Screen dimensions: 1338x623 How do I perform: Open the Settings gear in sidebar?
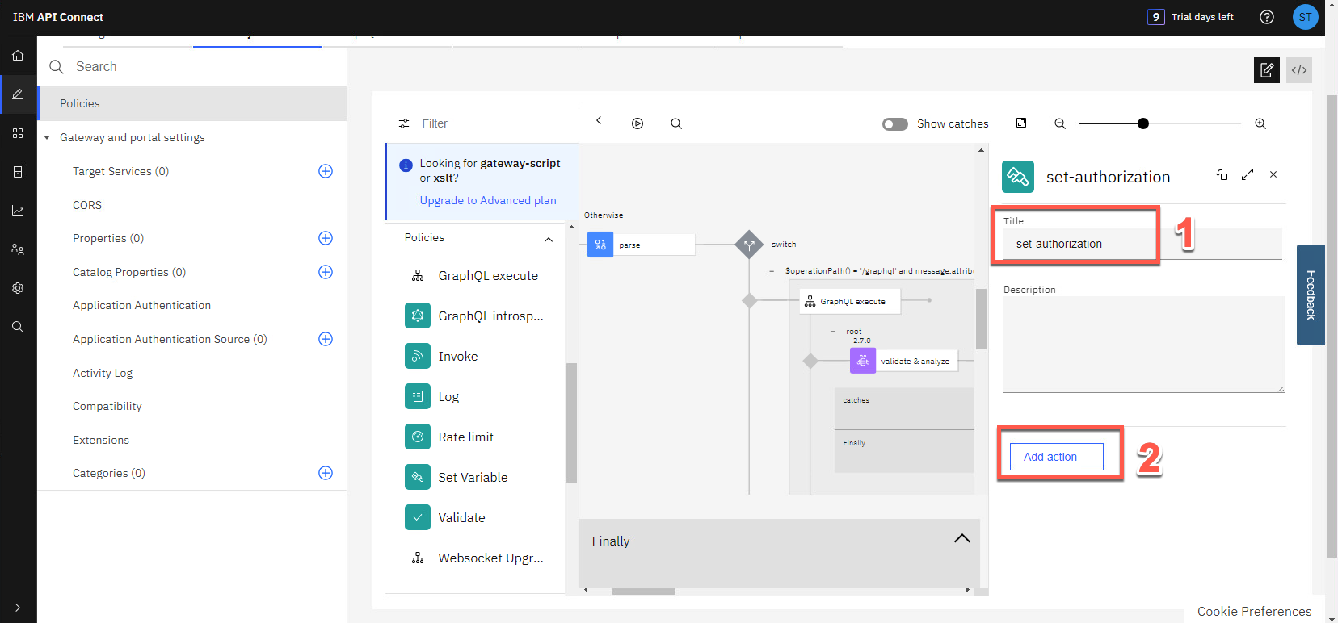pos(18,288)
